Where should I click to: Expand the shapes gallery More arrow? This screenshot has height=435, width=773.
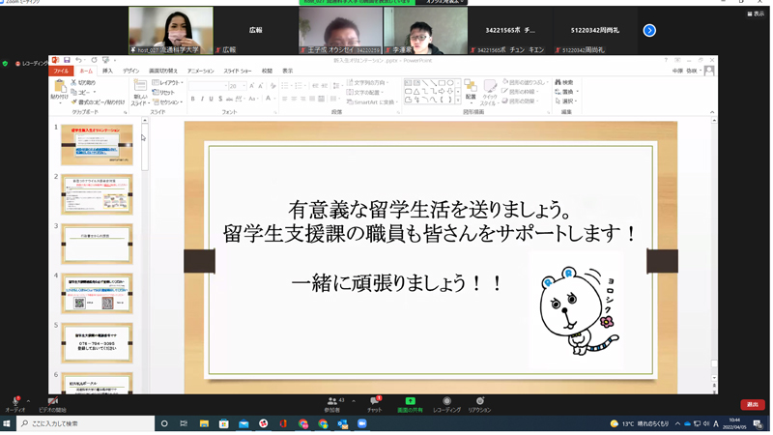[x=458, y=101]
